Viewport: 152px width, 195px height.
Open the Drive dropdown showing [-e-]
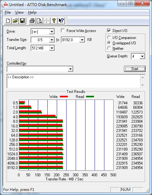point(52,32)
